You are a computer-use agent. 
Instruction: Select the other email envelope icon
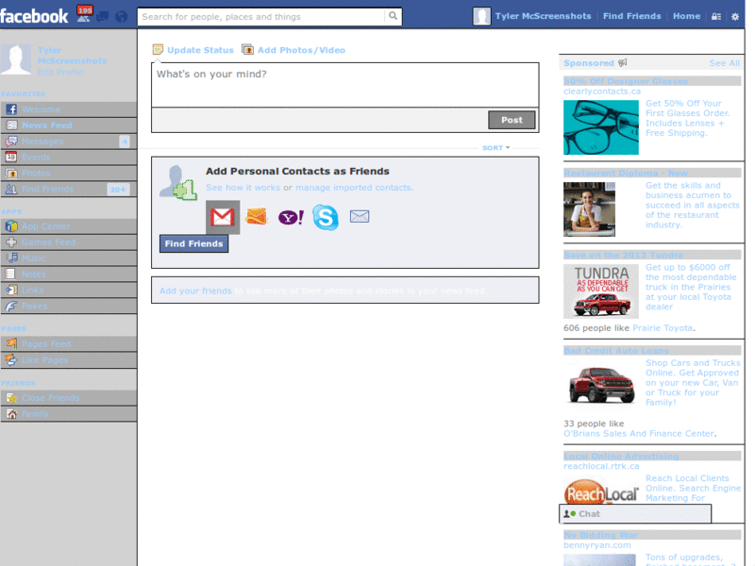360,217
